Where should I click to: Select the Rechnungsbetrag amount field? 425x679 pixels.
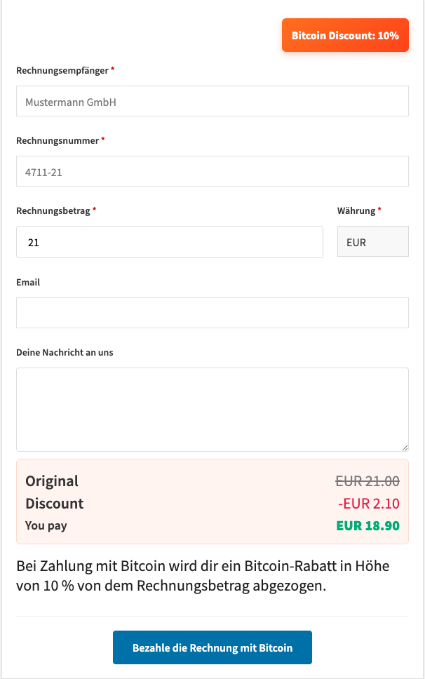(x=169, y=243)
